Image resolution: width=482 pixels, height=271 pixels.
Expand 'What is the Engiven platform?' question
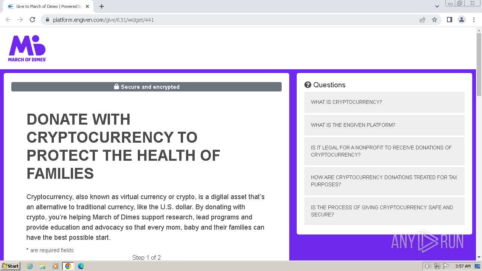[384, 125]
